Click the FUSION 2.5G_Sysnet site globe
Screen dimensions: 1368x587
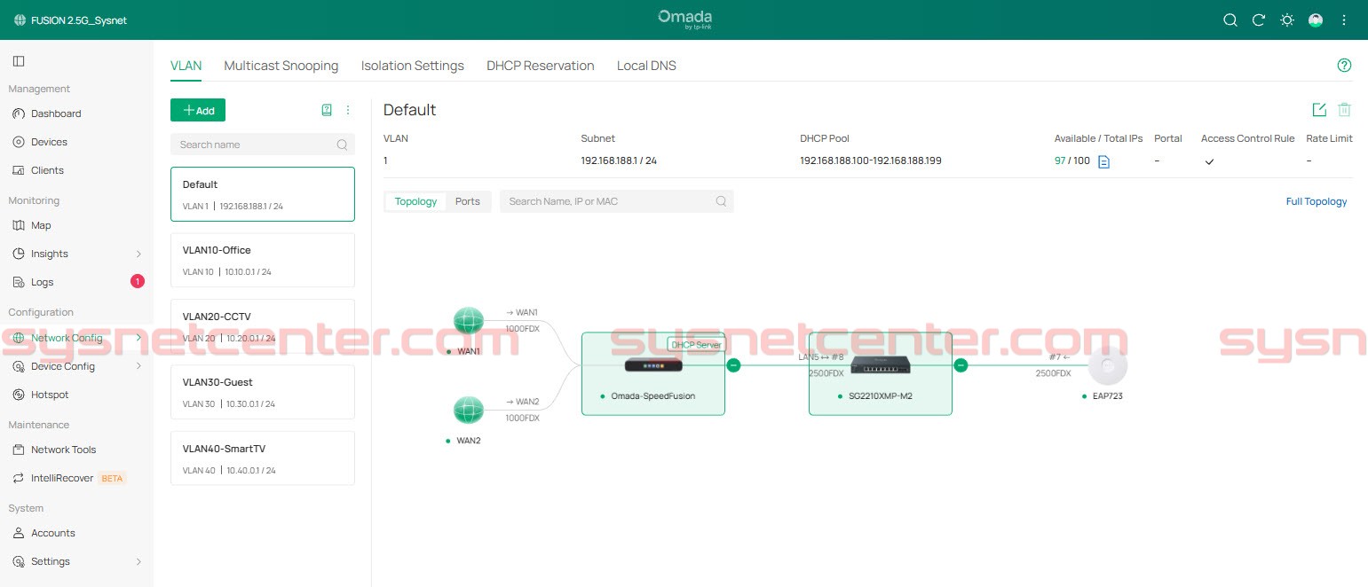click(20, 20)
